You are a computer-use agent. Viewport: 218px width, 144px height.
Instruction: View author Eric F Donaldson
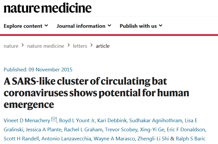[186, 129]
